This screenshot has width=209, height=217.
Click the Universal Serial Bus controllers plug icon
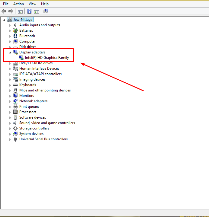15,139
